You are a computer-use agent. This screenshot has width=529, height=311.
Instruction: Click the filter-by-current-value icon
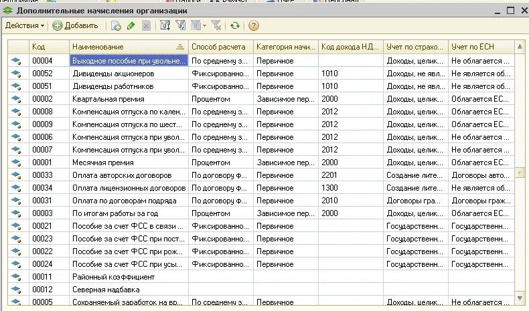coord(181,25)
